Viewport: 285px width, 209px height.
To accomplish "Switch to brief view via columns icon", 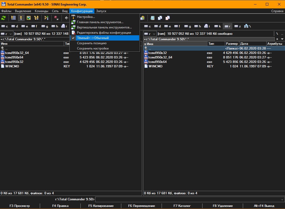I will pos(13,18).
